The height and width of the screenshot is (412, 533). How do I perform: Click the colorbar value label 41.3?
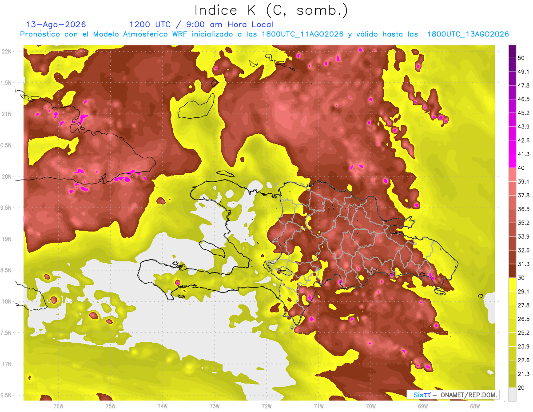[x=524, y=154]
